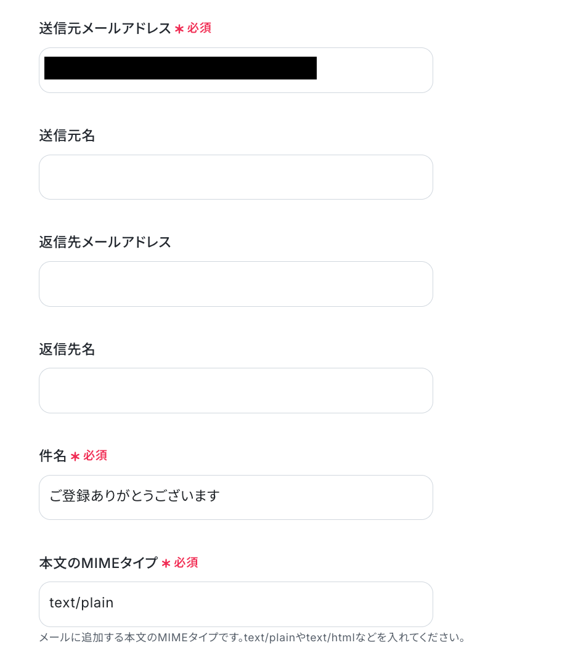Image resolution: width=562 pixels, height=669 pixels.
Task: Click the MIME type helper text below field
Action: click(252, 637)
